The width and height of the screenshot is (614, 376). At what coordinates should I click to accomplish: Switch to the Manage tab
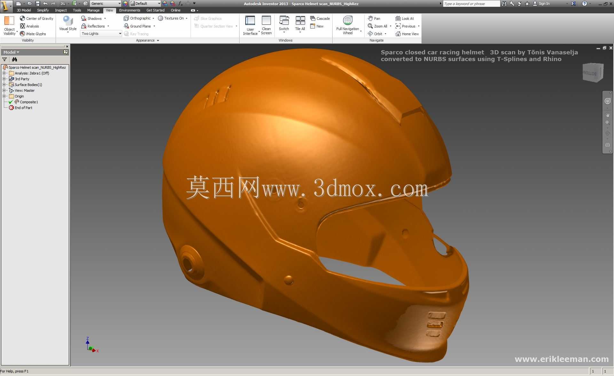(93, 10)
